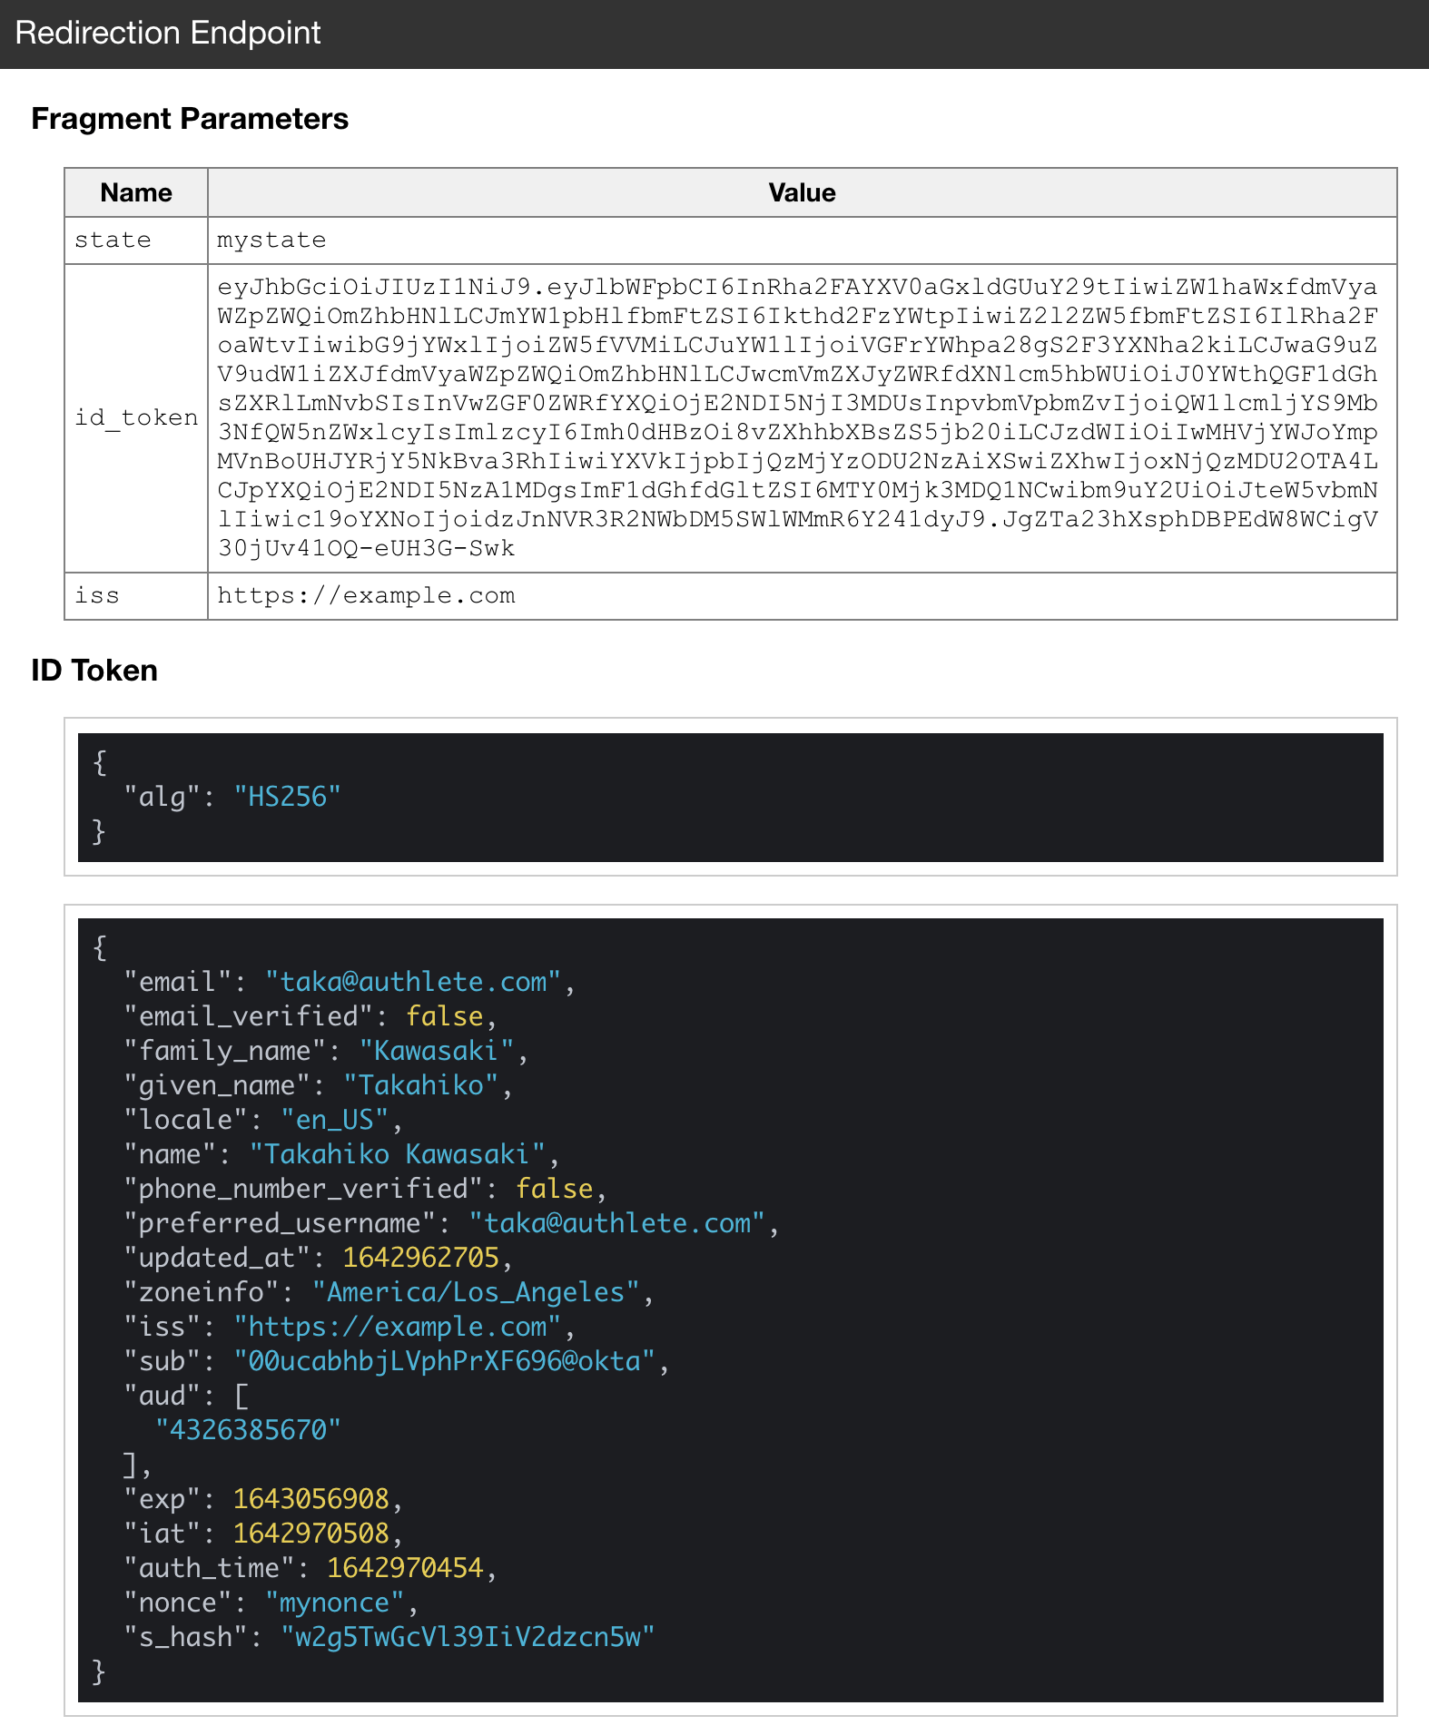Select the name value Takahiko Kawasaki

pyautogui.click(x=398, y=1154)
